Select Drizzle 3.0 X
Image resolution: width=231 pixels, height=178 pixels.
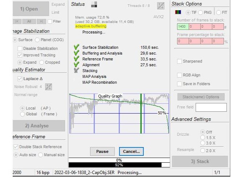click(203, 143)
